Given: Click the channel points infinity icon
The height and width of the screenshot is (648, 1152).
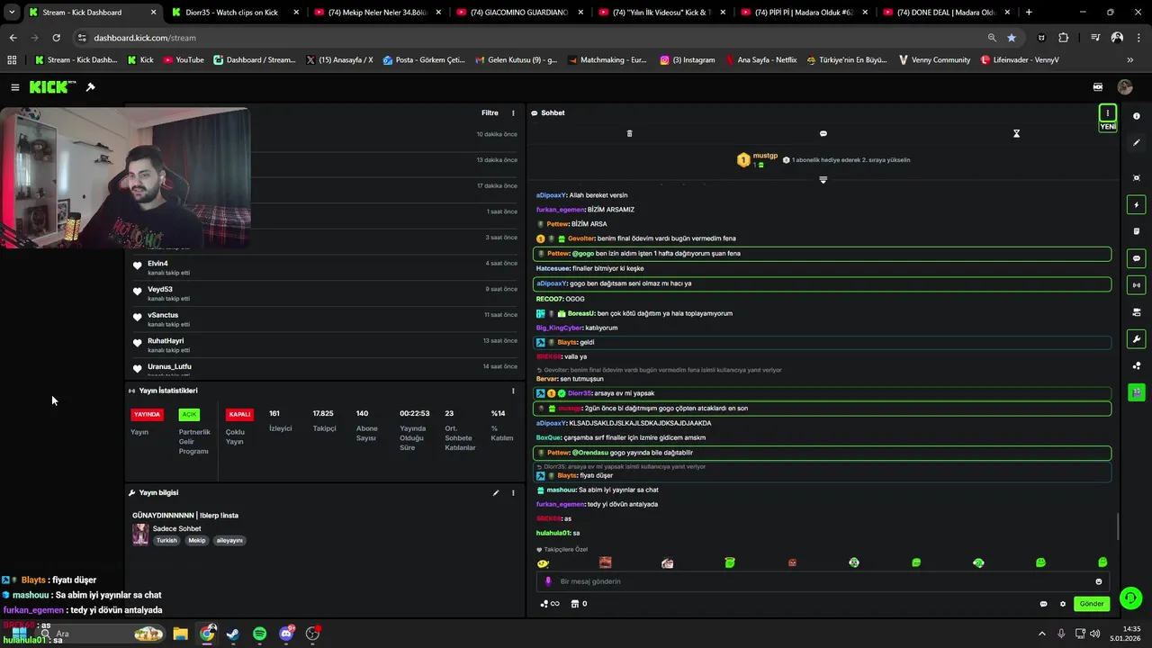Looking at the screenshot, I should (x=549, y=604).
